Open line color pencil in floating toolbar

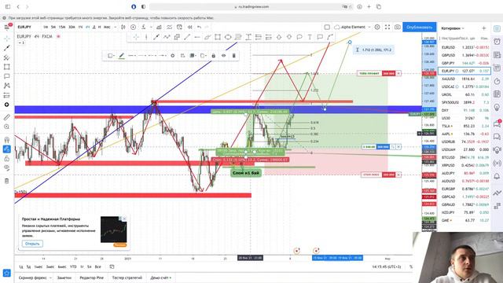(x=121, y=56)
